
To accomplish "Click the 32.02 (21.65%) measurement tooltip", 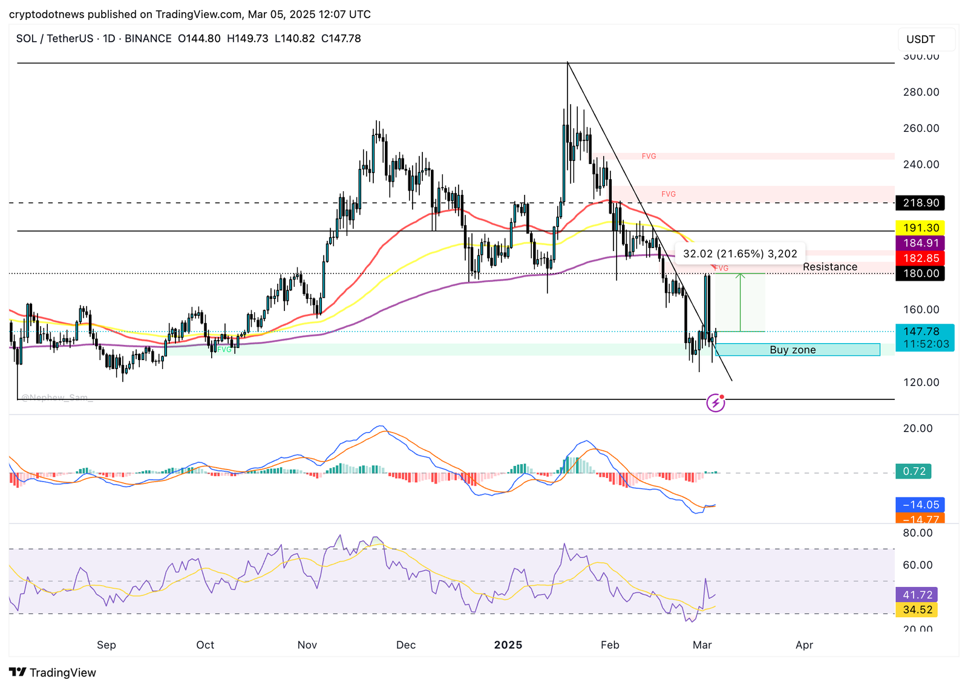I will tap(739, 253).
